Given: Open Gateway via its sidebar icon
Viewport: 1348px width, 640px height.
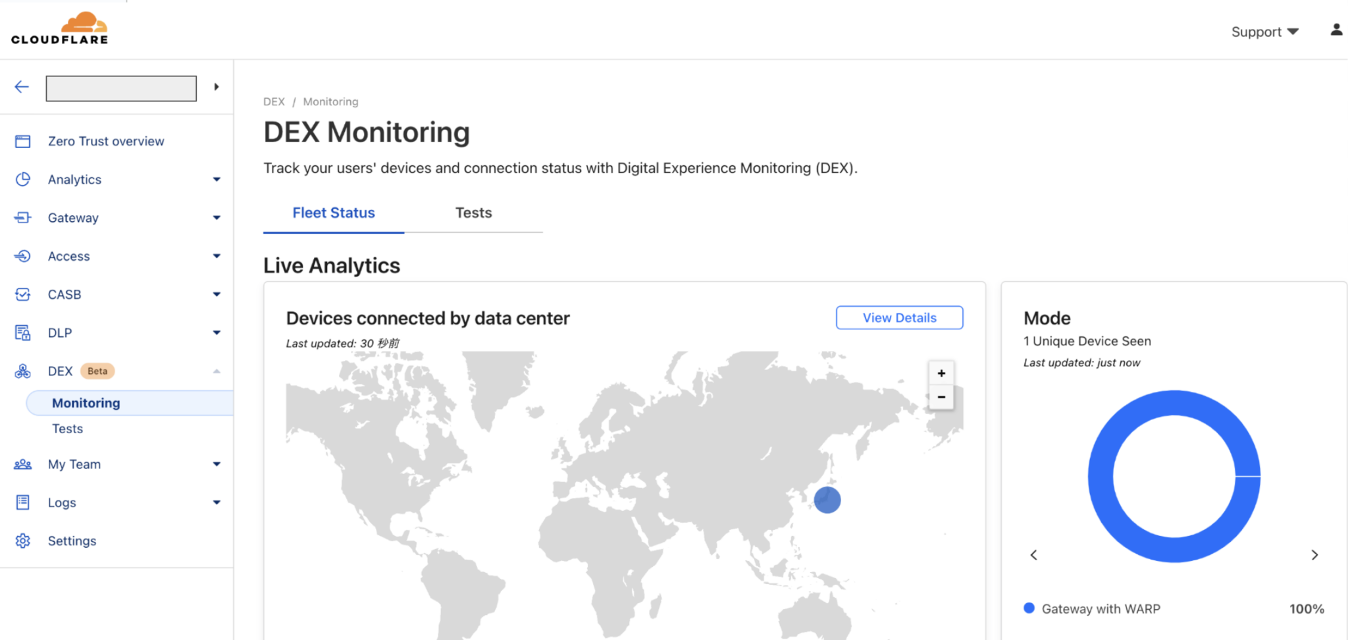Looking at the screenshot, I should [x=23, y=217].
